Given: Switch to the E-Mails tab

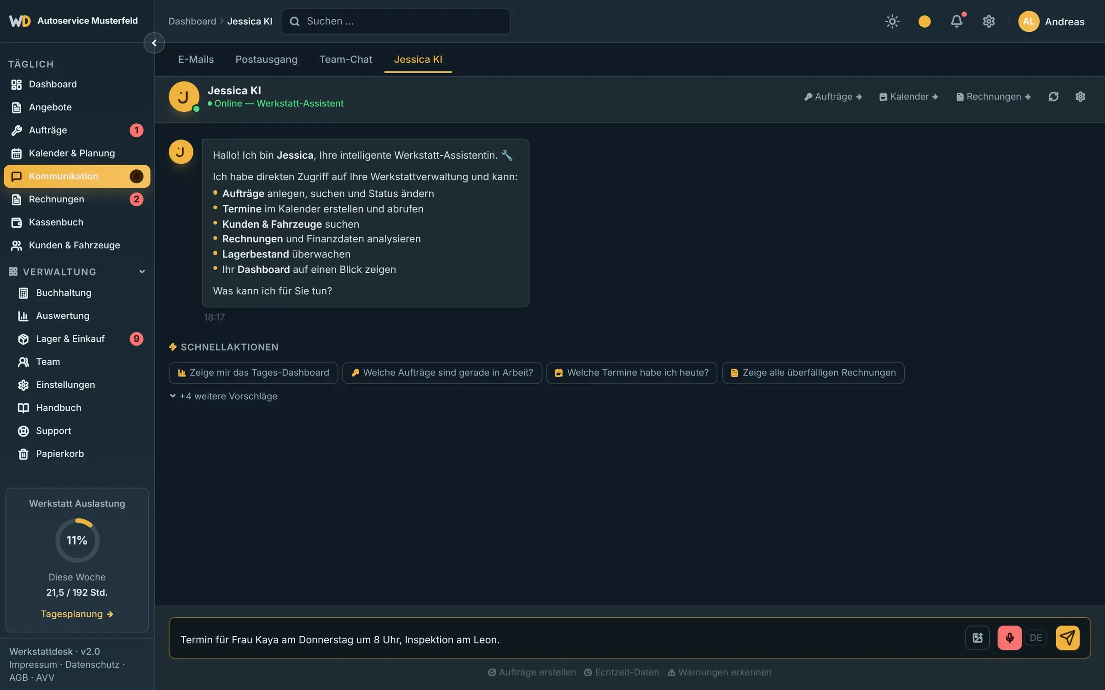Looking at the screenshot, I should click(x=196, y=59).
